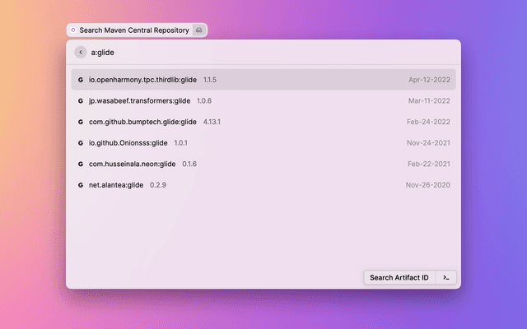Click the G icon for io.github.Onionsss:glide

coord(81,143)
